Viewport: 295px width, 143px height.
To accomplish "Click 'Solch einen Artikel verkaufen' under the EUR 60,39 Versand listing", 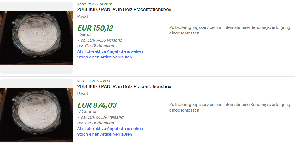I will point(105,134).
